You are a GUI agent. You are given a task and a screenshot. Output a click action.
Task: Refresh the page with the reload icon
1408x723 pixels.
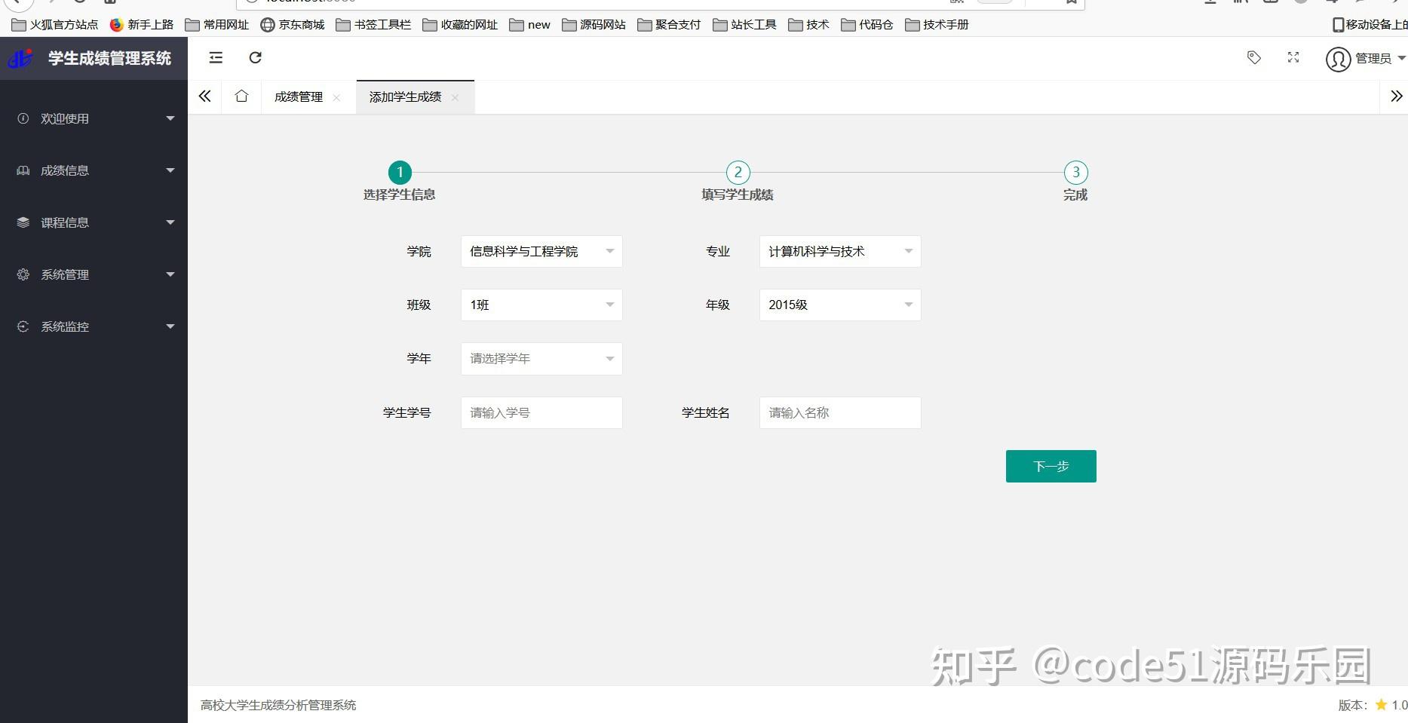pos(255,57)
